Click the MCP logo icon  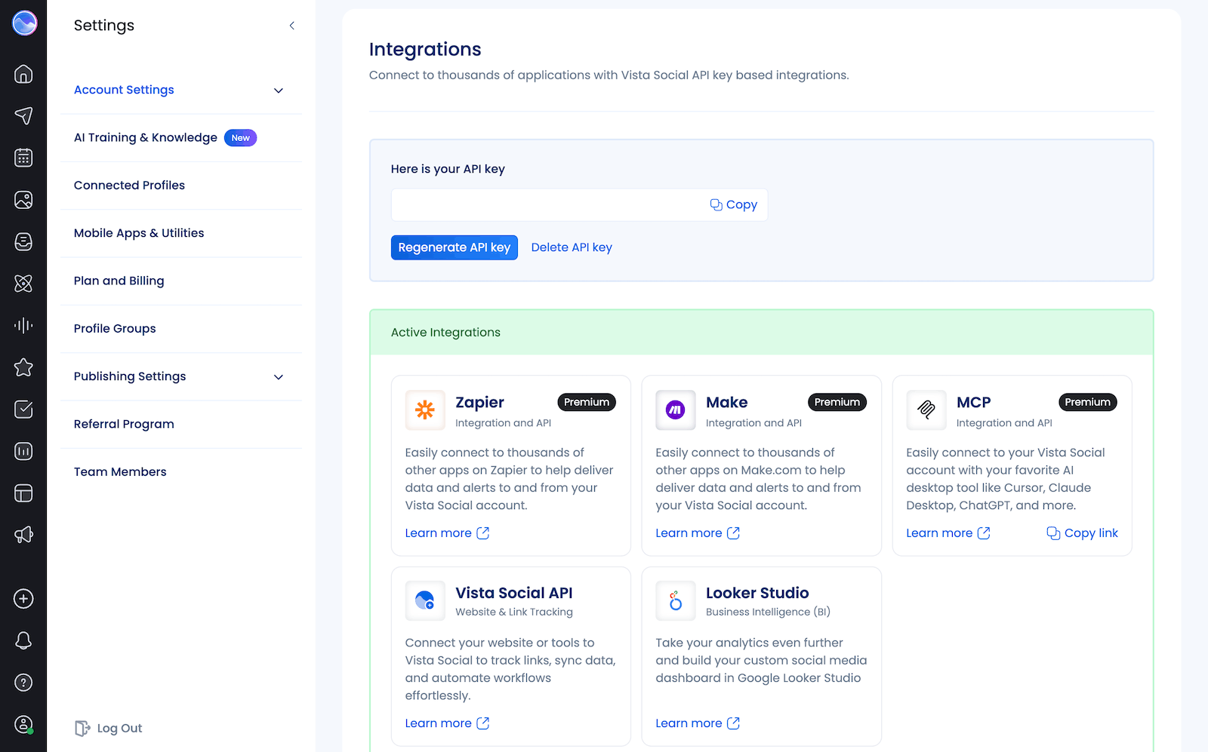tap(926, 410)
